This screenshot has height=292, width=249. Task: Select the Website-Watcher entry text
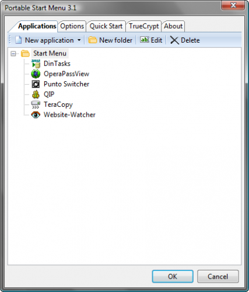(x=69, y=115)
